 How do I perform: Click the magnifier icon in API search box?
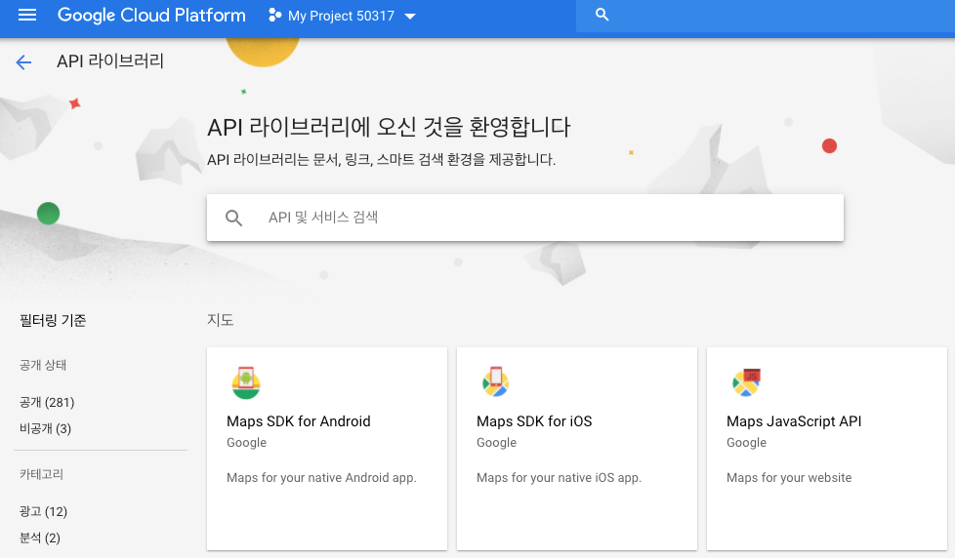click(x=234, y=218)
